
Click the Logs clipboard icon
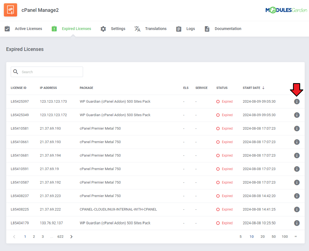pyautogui.click(x=179, y=29)
